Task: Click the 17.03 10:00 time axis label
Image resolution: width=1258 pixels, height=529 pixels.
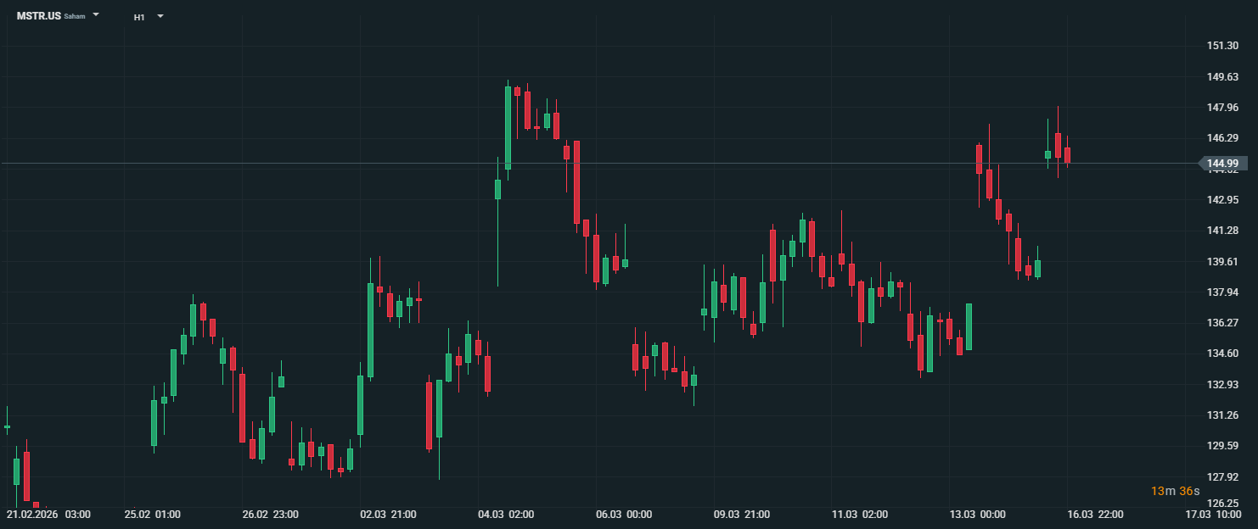Action: [x=1214, y=515]
